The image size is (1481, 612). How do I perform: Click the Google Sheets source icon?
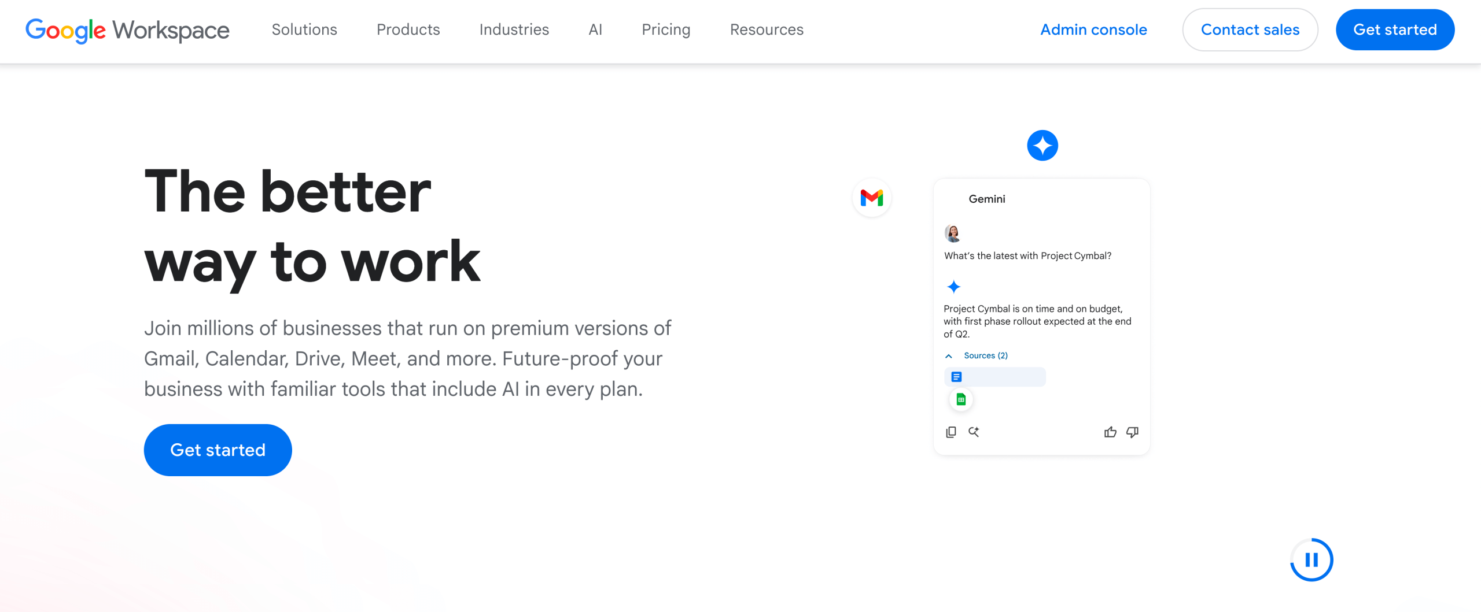(960, 399)
